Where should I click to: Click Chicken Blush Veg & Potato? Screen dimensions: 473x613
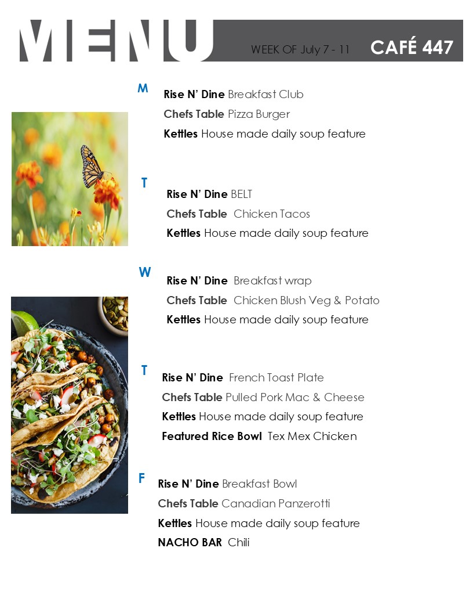click(x=307, y=300)
